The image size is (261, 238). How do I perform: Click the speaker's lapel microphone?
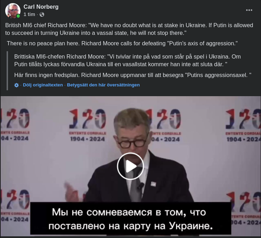141,186
